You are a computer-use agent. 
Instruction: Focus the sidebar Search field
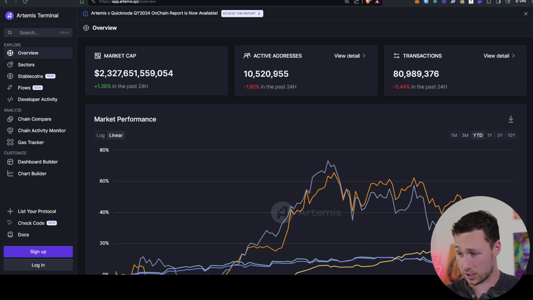click(39, 32)
